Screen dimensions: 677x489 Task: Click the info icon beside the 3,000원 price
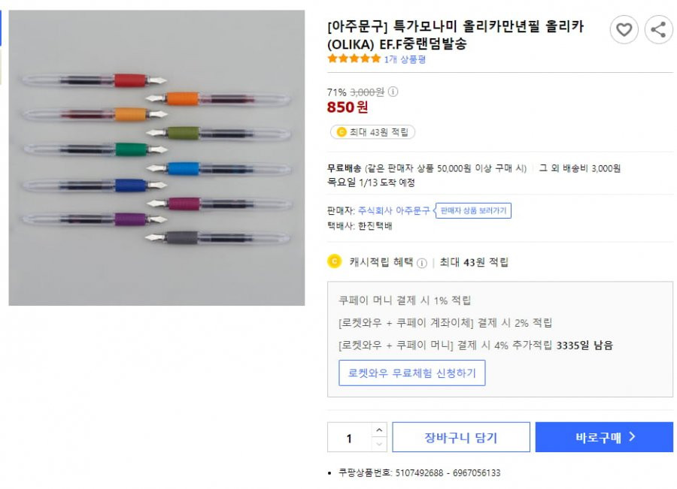tap(393, 92)
